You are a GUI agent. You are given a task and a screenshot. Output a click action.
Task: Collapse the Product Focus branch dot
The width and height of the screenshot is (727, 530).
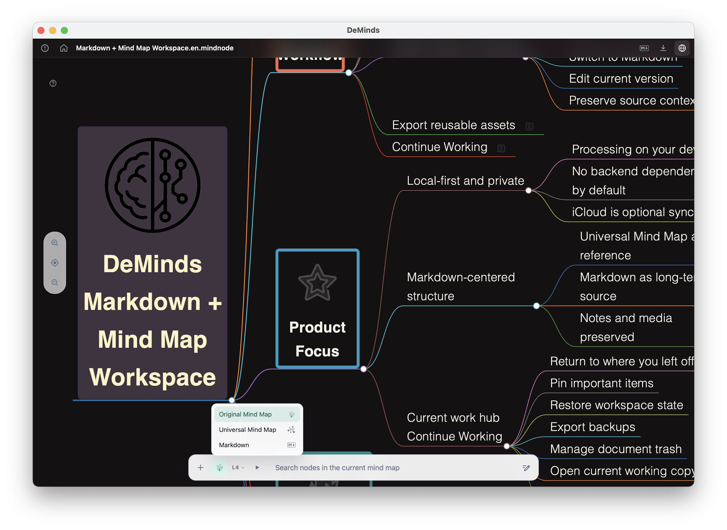363,369
